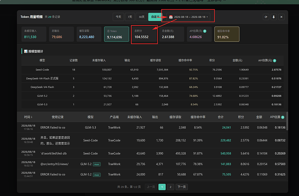The height and width of the screenshot is (196, 299).
Task: Click total value 540,958 in records table
Action: [x=226, y=153]
